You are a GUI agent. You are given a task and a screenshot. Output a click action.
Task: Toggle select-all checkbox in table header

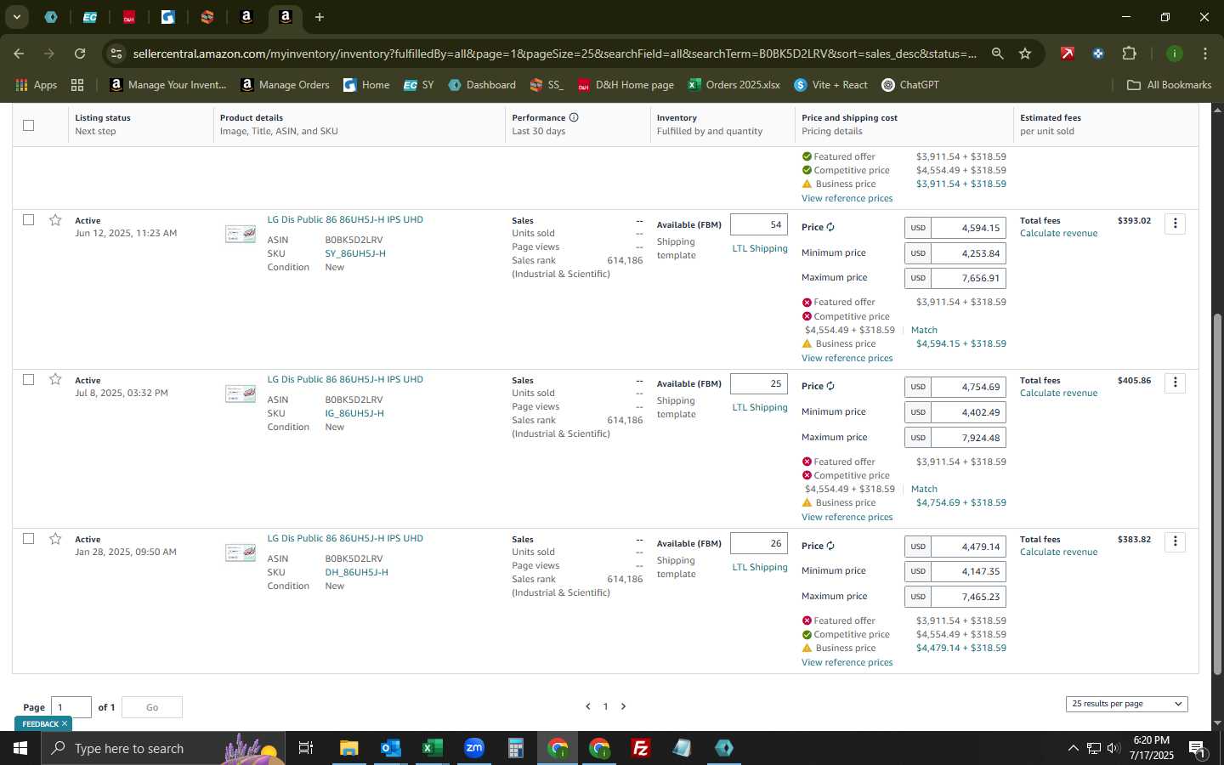(28, 125)
